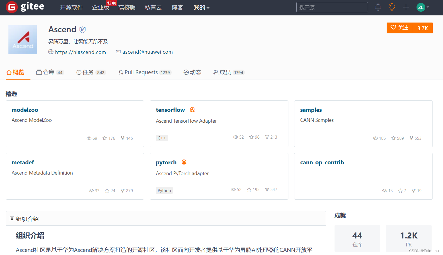Screen dimensions: 443x255
Task: Click the watch eye icon on modelzoo
Action: (89, 138)
